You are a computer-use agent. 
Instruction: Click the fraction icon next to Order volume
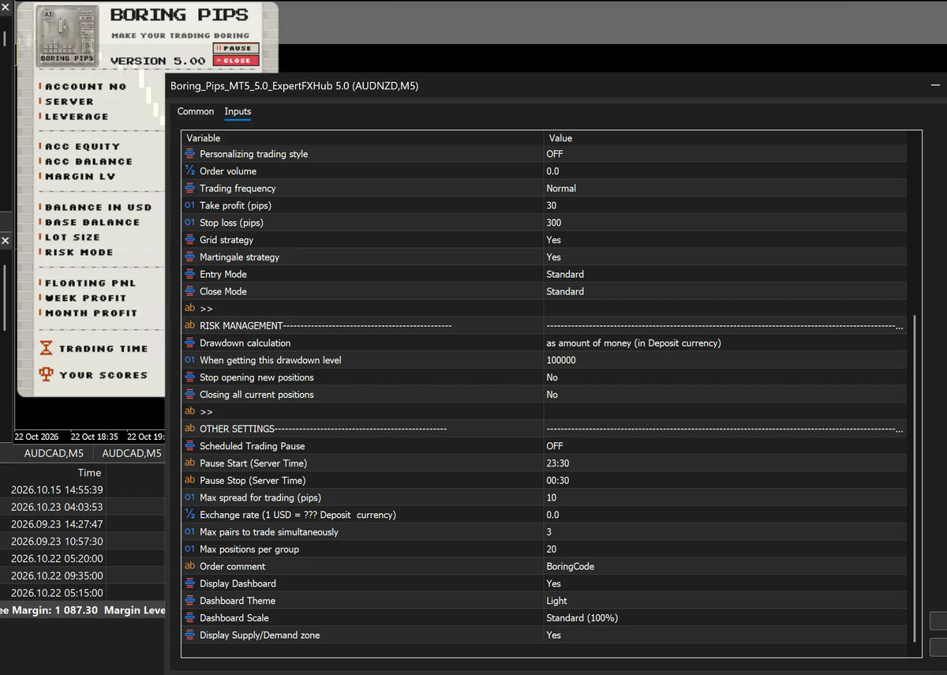coord(189,171)
